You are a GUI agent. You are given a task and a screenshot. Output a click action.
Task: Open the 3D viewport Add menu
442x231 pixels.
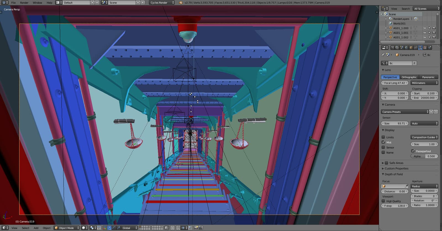point(36,228)
